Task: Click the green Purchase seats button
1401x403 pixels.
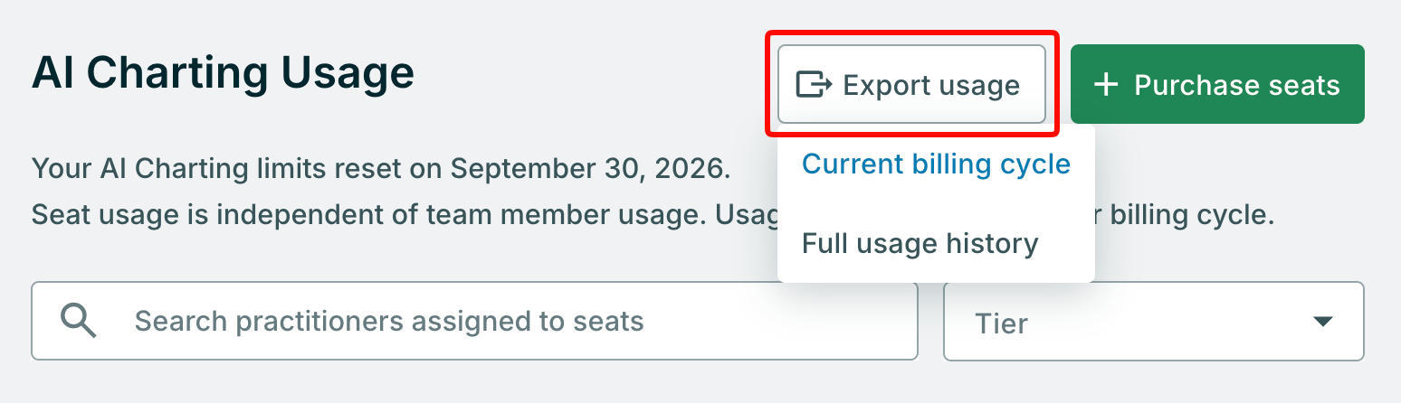Action: click(x=1217, y=84)
